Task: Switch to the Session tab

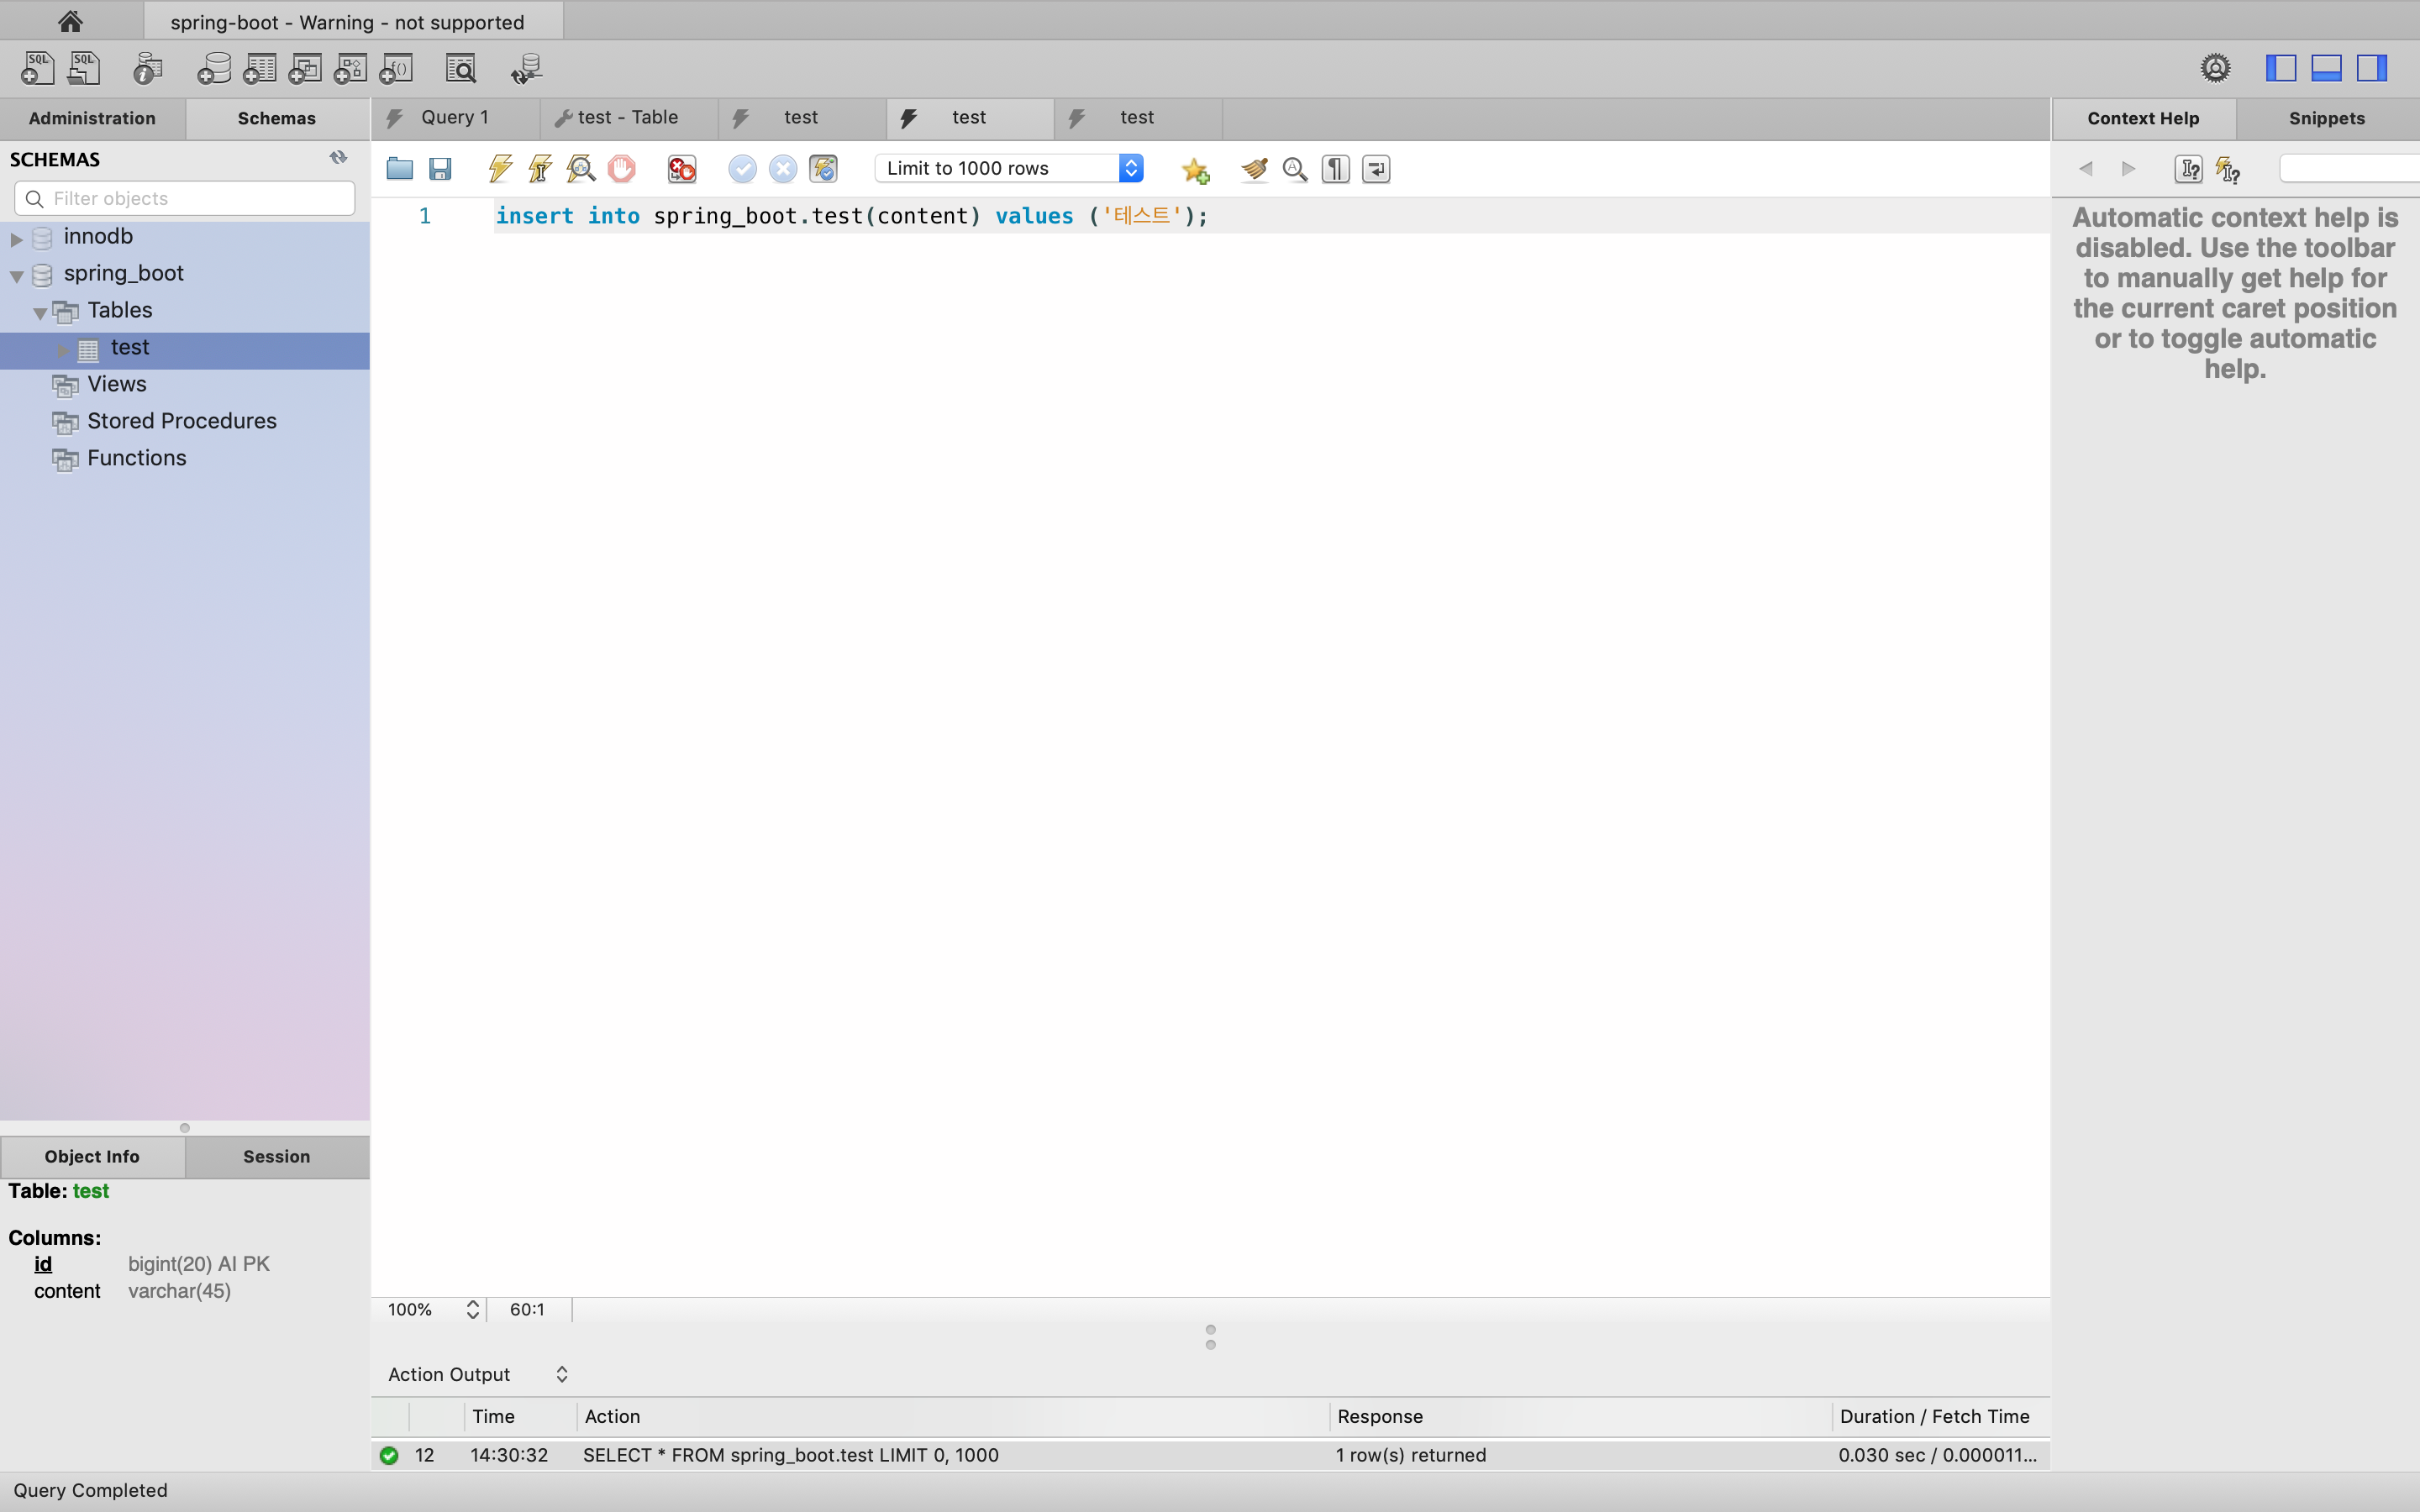Action: [x=276, y=1156]
